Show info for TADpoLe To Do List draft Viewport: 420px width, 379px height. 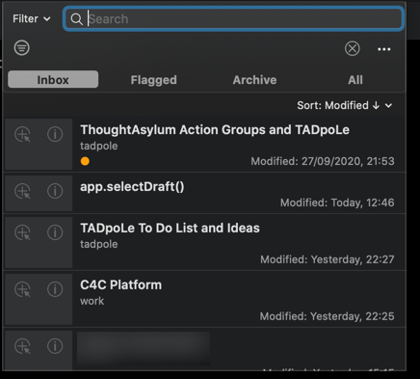click(x=55, y=232)
